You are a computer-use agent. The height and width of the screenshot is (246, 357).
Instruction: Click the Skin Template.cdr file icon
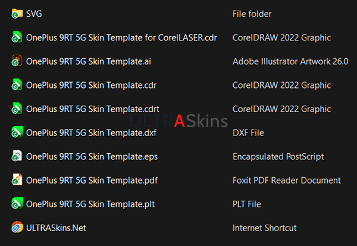17,85
